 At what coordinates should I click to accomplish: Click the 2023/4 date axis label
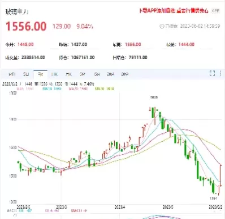point(120,207)
